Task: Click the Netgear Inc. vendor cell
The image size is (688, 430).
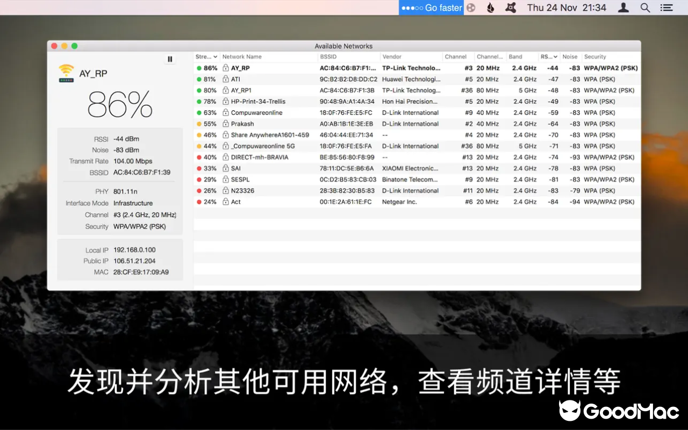Action: tap(399, 202)
